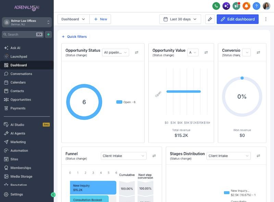Open Opportunity Value widget settings icon
Image resolution: width=274 pixels, height=202 pixels.
[x=206, y=52]
